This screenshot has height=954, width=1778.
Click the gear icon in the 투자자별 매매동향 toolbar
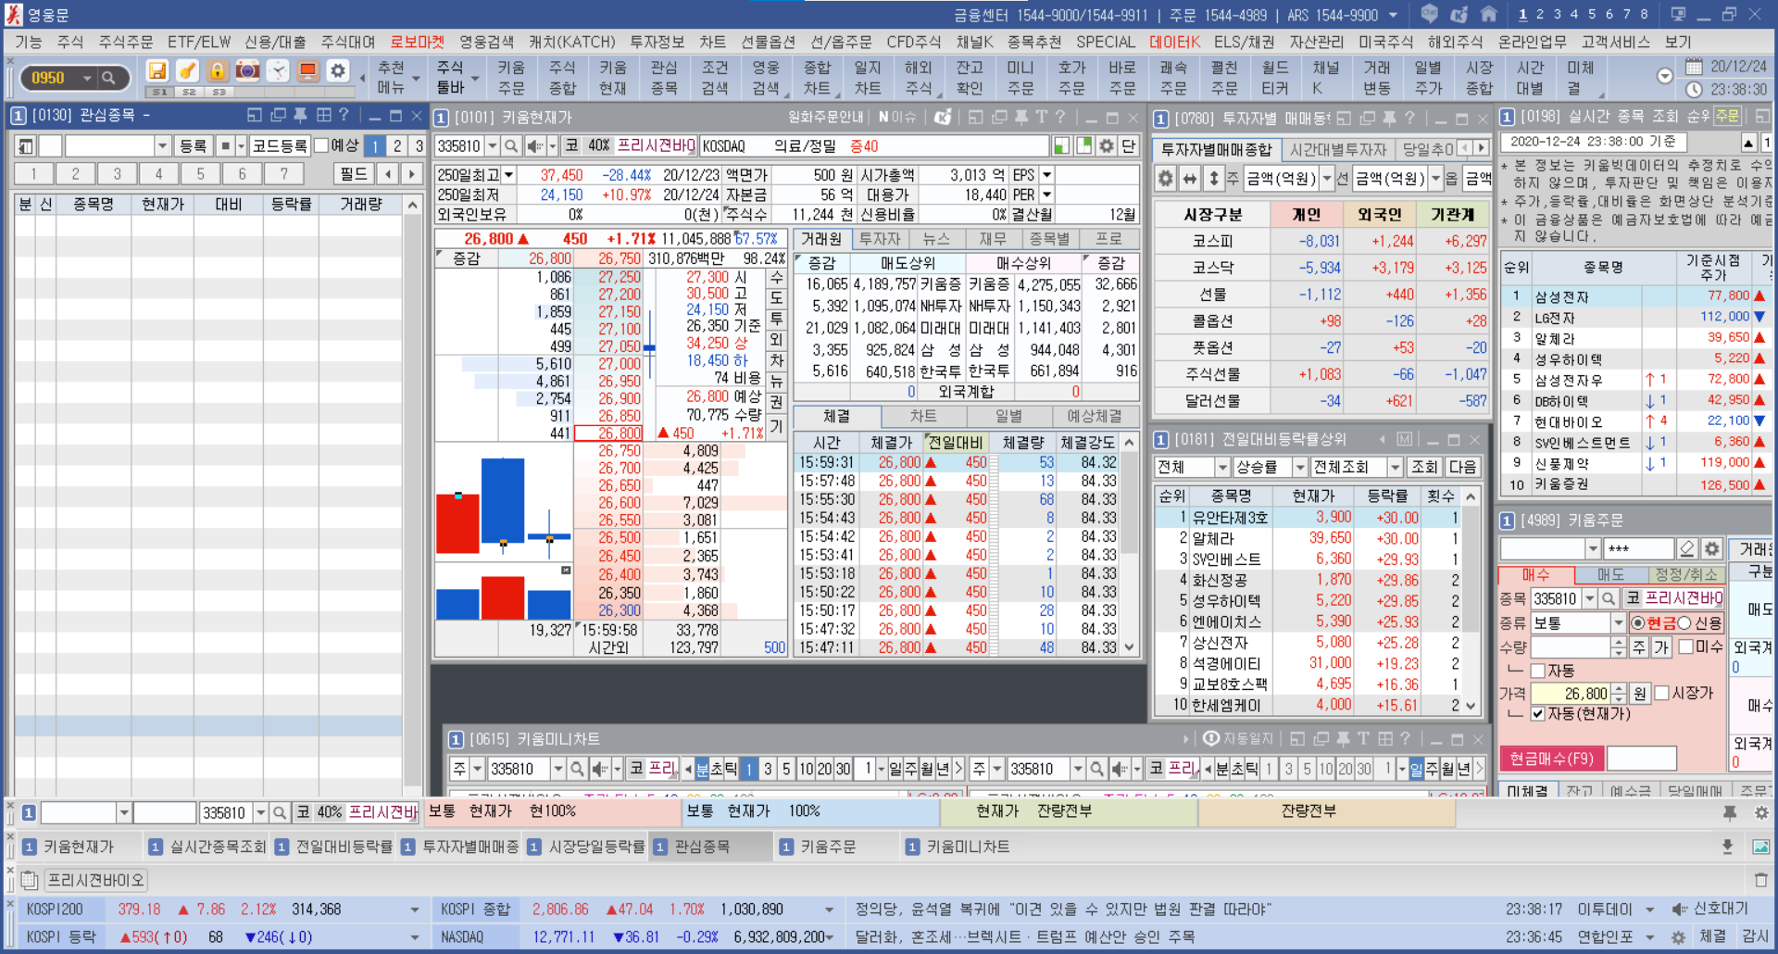[x=1166, y=179]
